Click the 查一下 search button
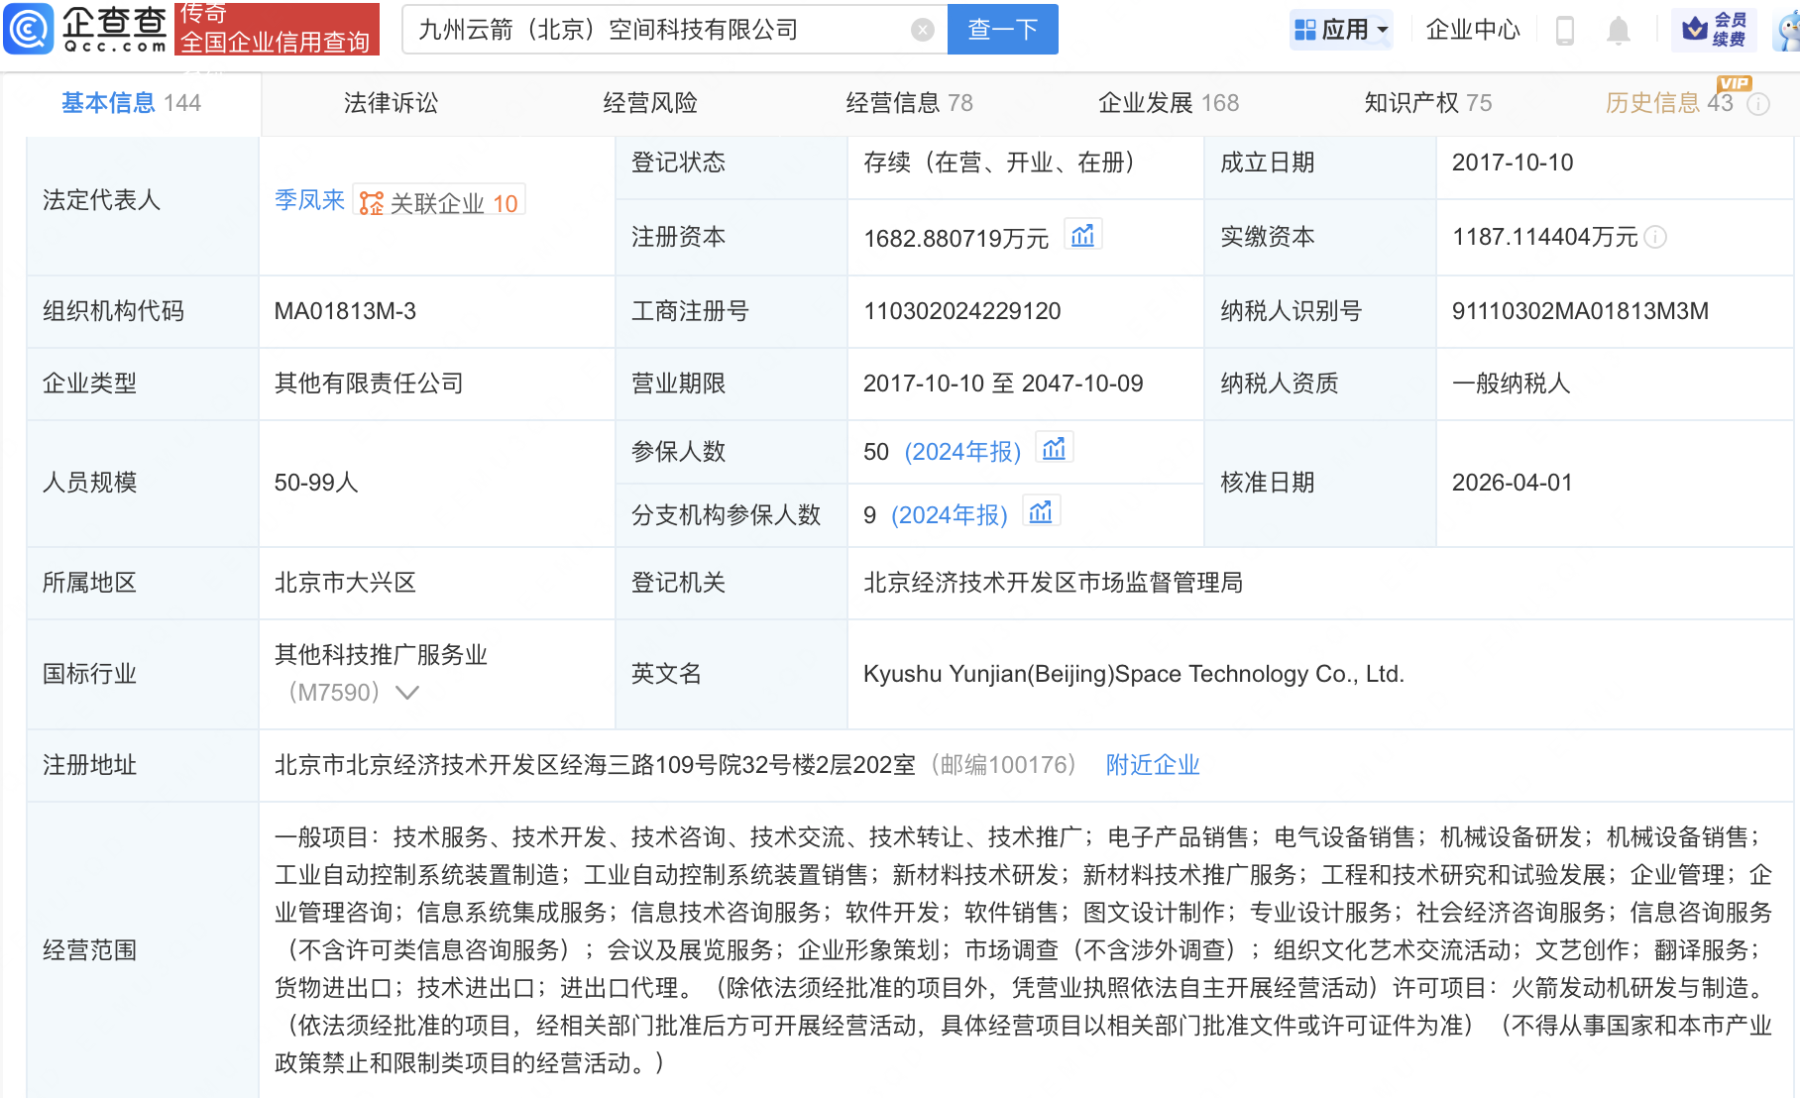1800x1098 pixels. pyautogui.click(x=1001, y=29)
